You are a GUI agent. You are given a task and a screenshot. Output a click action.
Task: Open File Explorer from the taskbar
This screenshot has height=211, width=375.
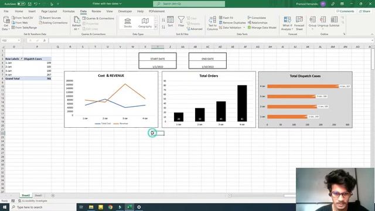[91, 207]
